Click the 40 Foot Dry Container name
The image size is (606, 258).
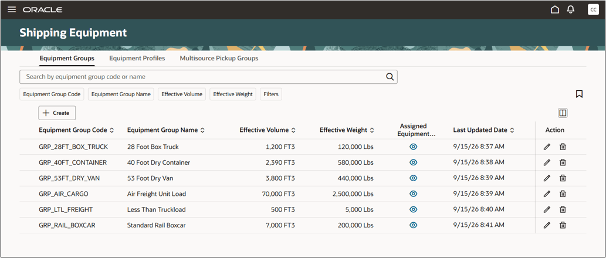pos(158,162)
